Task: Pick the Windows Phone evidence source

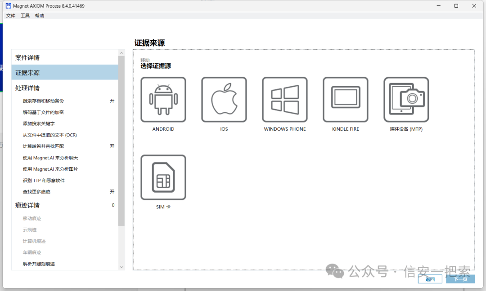Action: [x=285, y=100]
